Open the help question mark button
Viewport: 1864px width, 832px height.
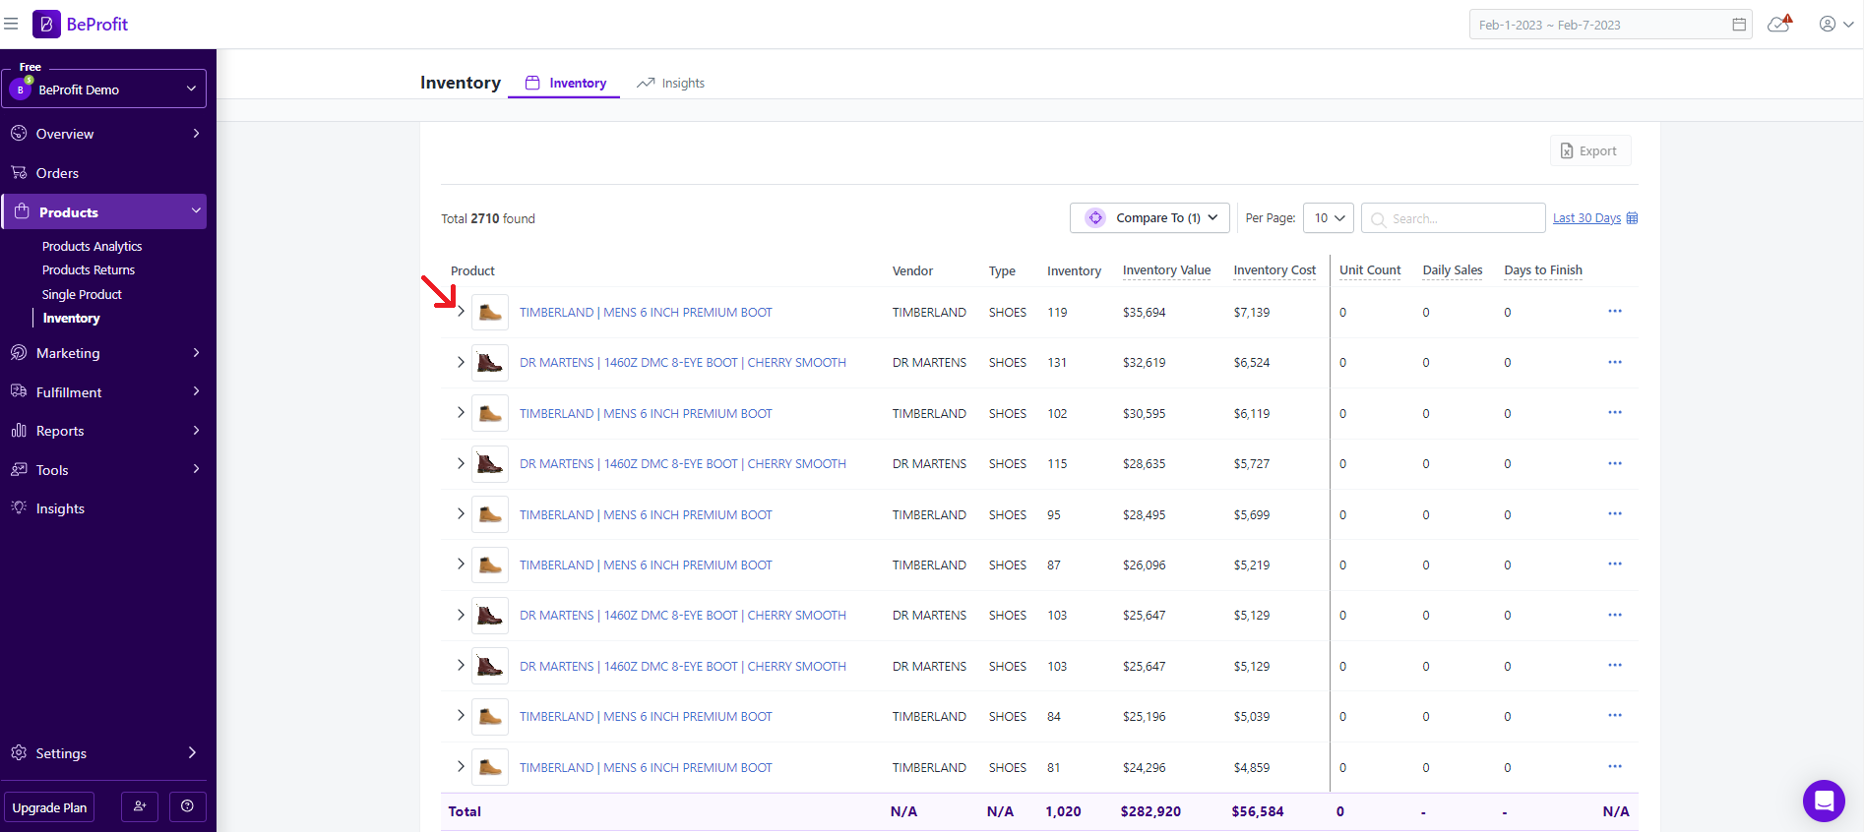pos(187,806)
